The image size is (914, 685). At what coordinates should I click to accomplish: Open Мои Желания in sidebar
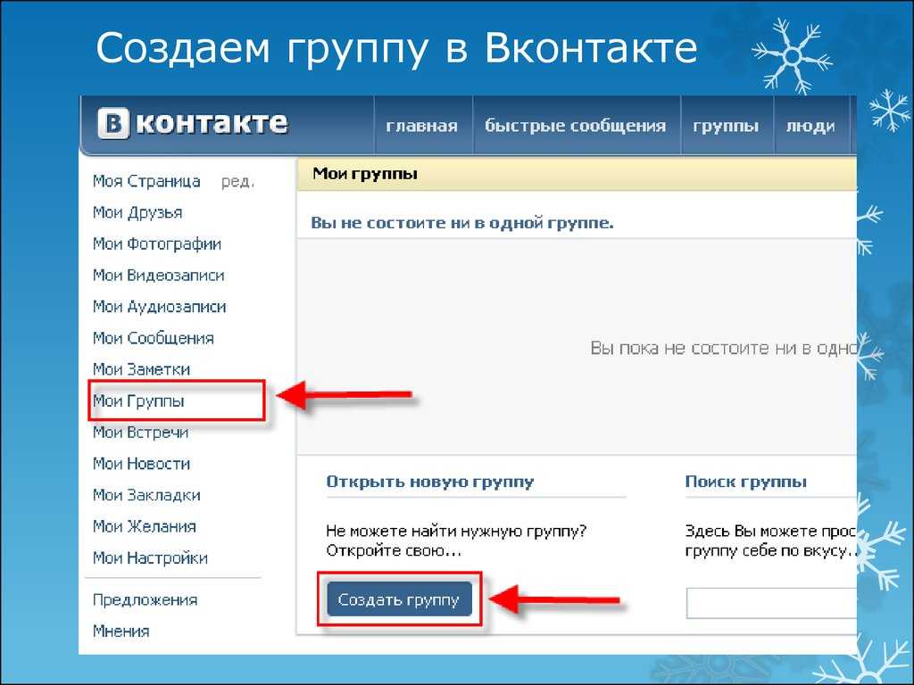[144, 526]
